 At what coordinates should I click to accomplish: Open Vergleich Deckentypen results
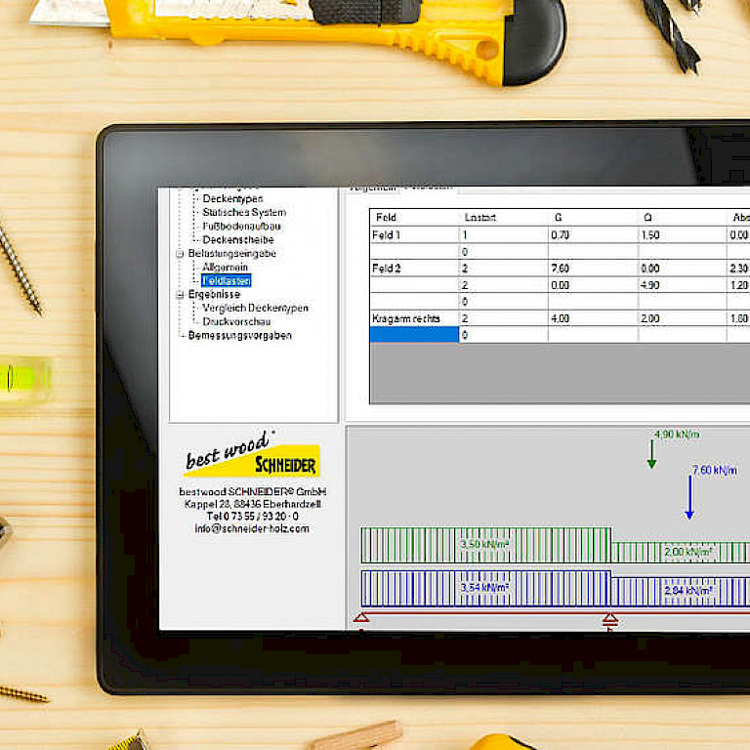255,308
